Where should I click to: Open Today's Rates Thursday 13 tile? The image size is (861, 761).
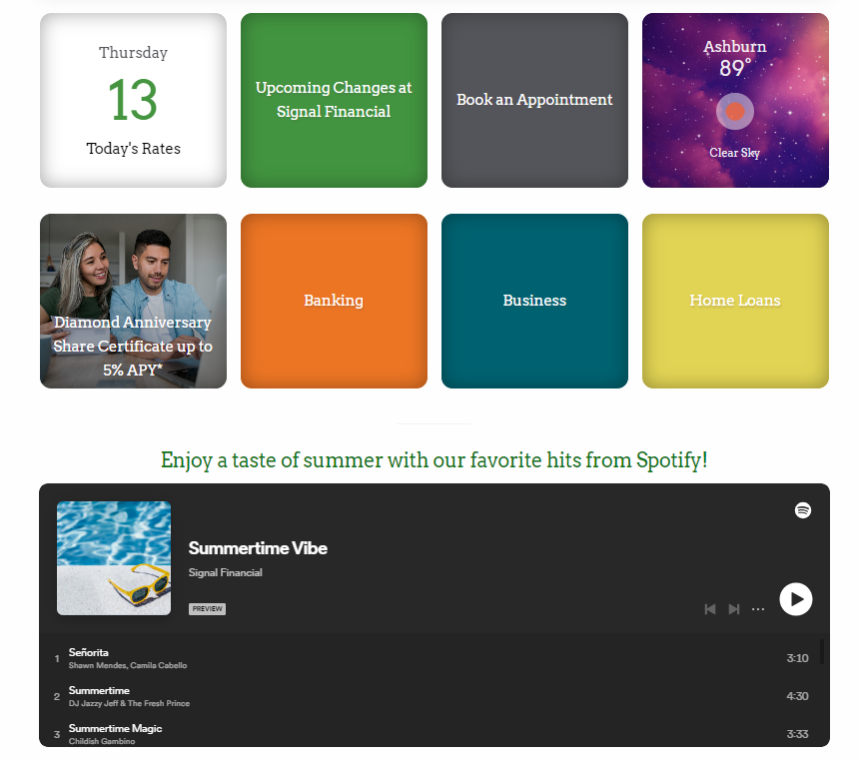[x=134, y=101]
